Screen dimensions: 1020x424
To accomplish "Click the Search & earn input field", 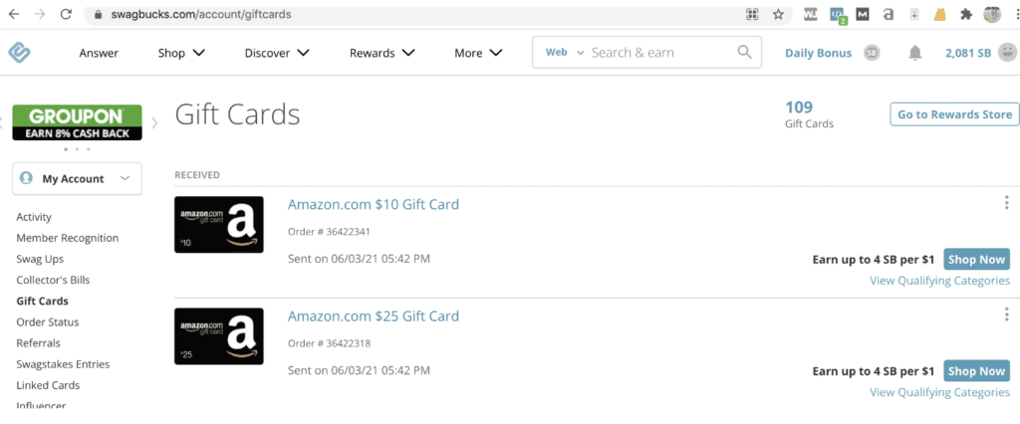I will 657,53.
